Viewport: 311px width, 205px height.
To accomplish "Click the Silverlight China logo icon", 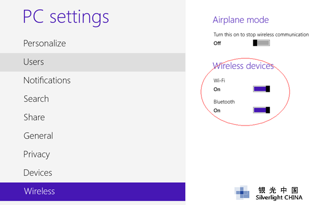I will tap(242, 193).
